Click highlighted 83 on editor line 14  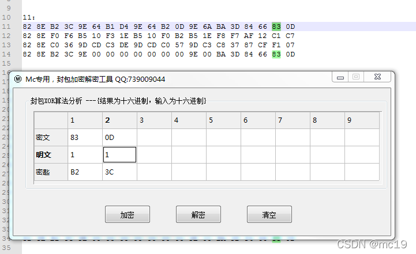click(x=276, y=54)
